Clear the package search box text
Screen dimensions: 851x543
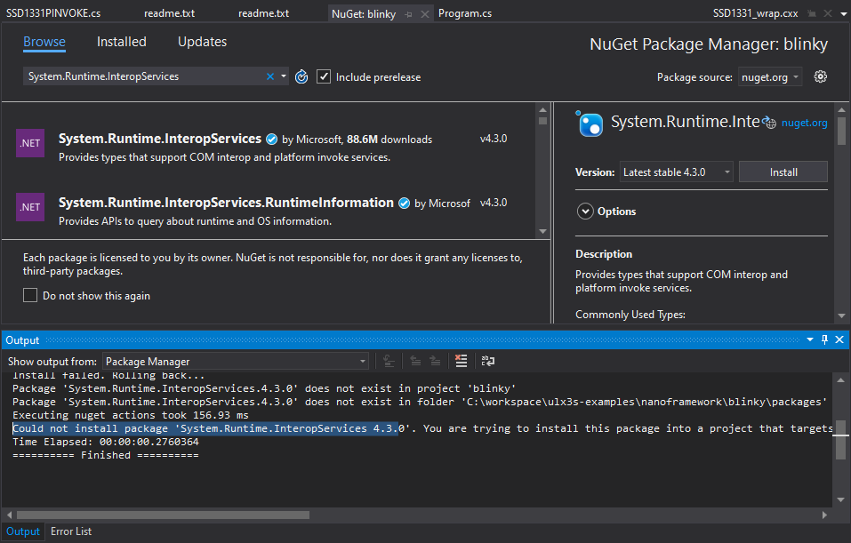click(x=270, y=76)
